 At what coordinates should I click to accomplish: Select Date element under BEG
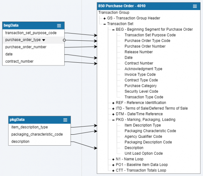point(129,57)
